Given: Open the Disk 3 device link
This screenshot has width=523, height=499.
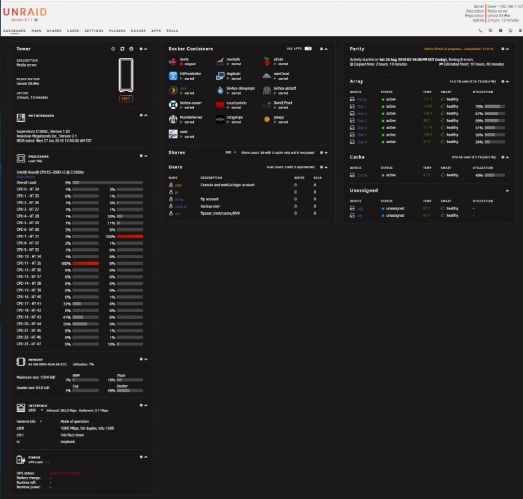Looking at the screenshot, I should [362, 120].
